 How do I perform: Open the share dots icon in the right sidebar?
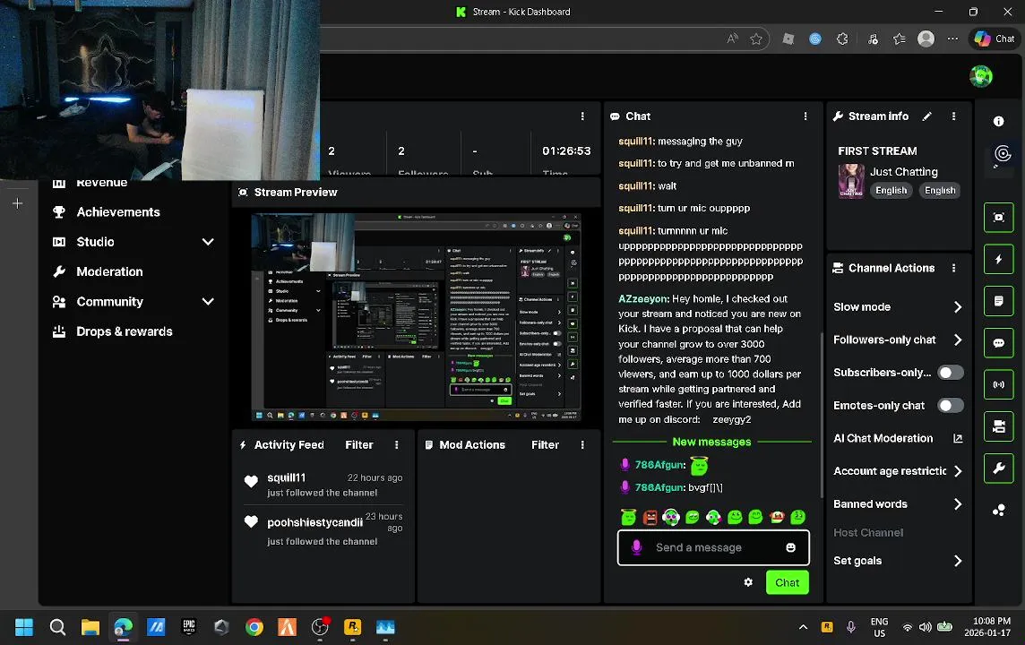point(998,511)
